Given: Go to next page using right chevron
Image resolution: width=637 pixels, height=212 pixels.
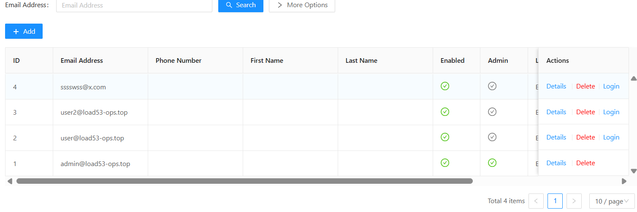Looking at the screenshot, I should tap(574, 201).
